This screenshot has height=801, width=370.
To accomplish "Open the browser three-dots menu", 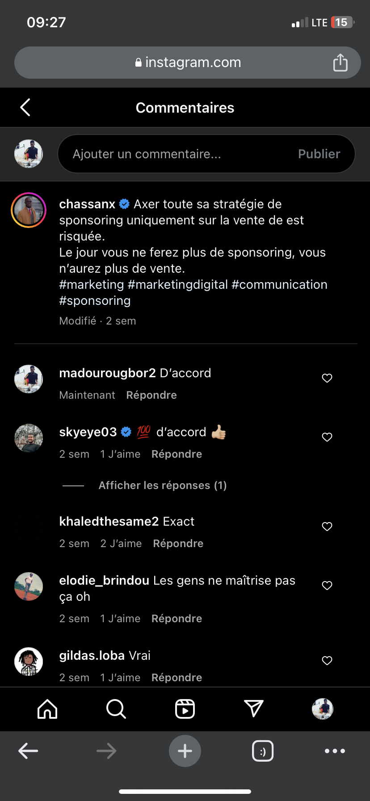I will (x=335, y=751).
